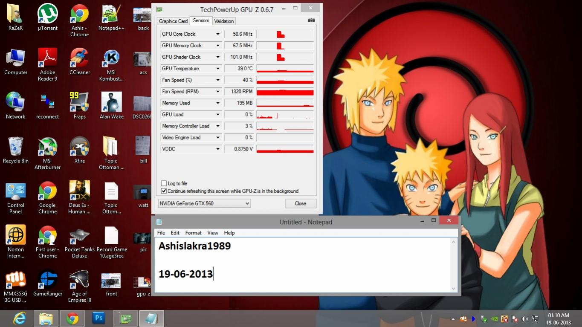The width and height of the screenshot is (582, 327).
Task: Switch to the Graphics Card tab
Action: point(173,21)
